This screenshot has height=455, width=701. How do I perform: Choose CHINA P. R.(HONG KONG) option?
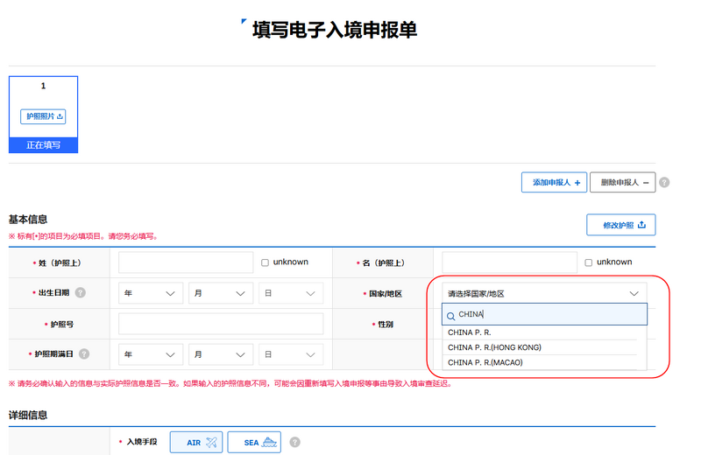tap(494, 347)
